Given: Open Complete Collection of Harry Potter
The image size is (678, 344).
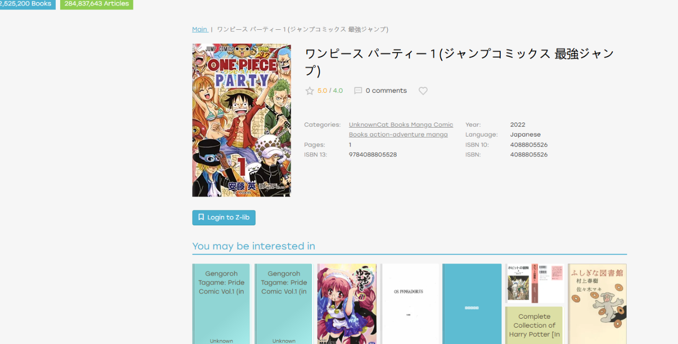Looking at the screenshot, I should (534, 325).
